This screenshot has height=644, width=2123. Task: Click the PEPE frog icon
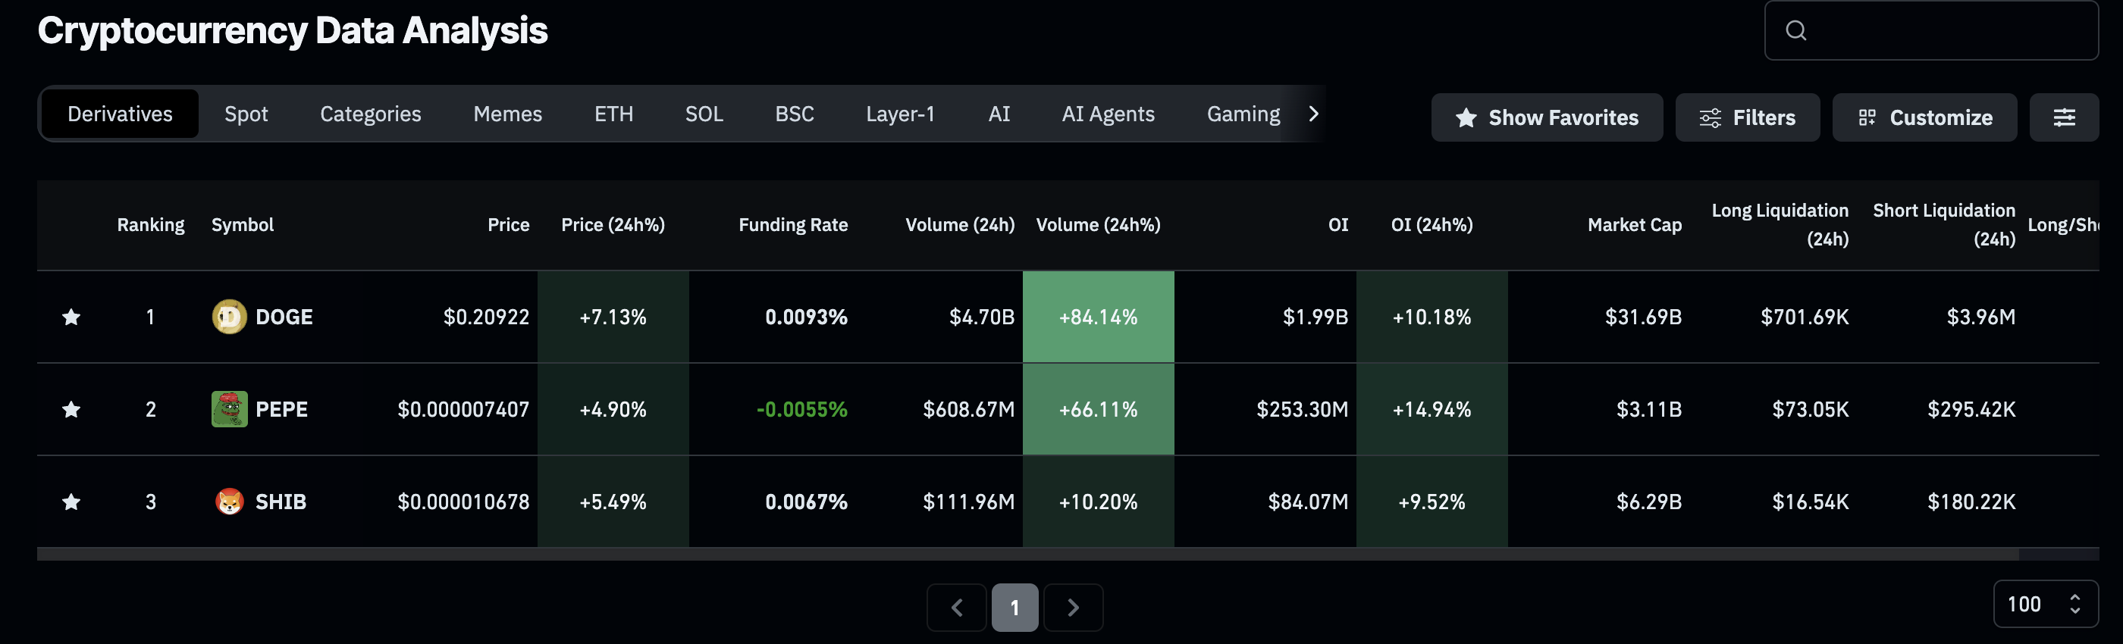click(x=229, y=409)
